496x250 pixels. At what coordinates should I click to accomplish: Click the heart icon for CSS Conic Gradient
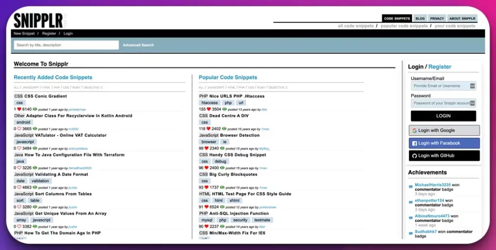19,109
